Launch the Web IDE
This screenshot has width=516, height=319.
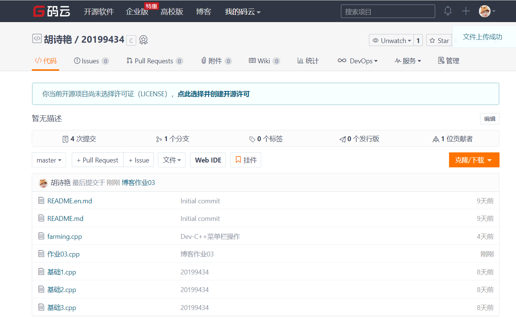tap(208, 160)
